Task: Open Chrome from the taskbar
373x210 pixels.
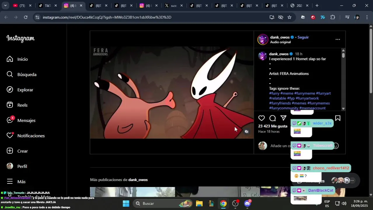Action: 223,203
